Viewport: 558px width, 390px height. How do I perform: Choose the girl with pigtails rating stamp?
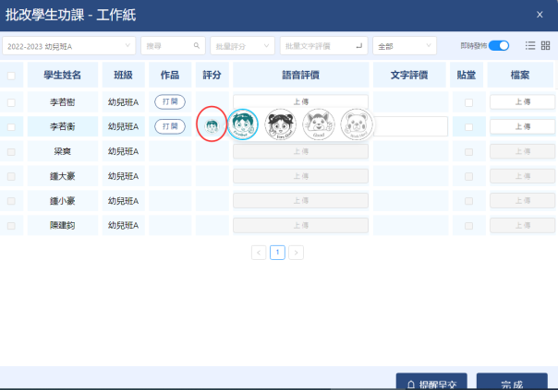(x=280, y=124)
